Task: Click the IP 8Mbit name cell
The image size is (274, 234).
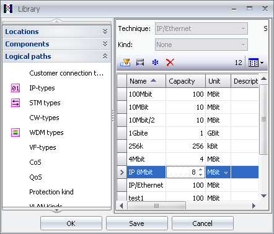Action: click(146, 172)
